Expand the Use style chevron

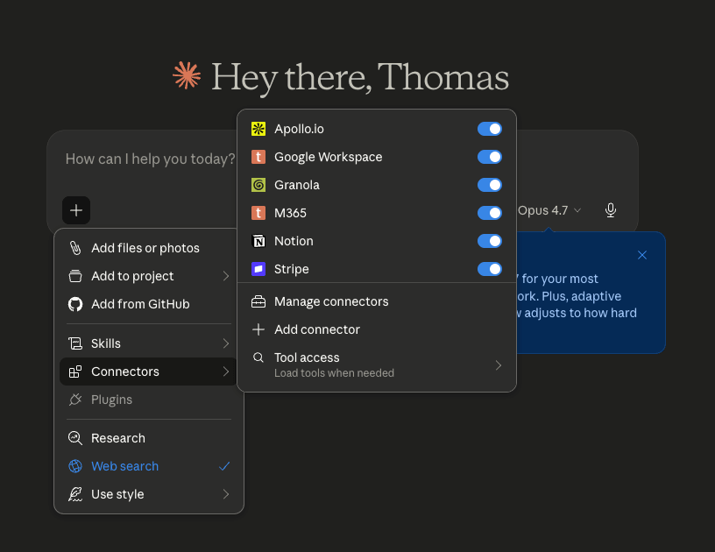[x=226, y=494]
